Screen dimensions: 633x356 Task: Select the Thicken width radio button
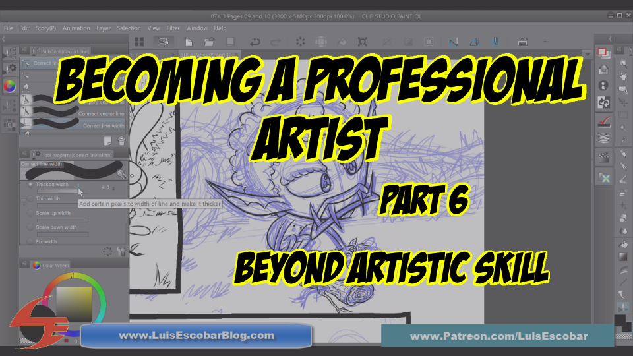click(x=30, y=185)
